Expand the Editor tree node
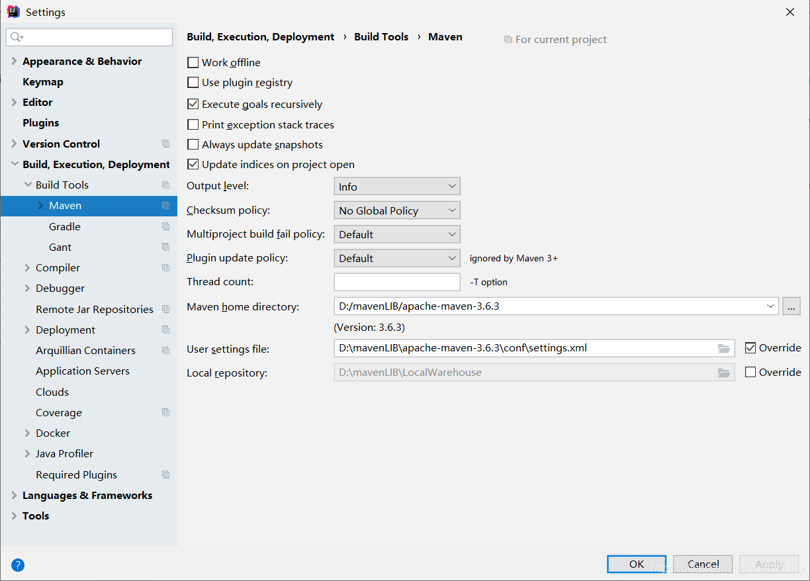810x581 pixels. (14, 102)
